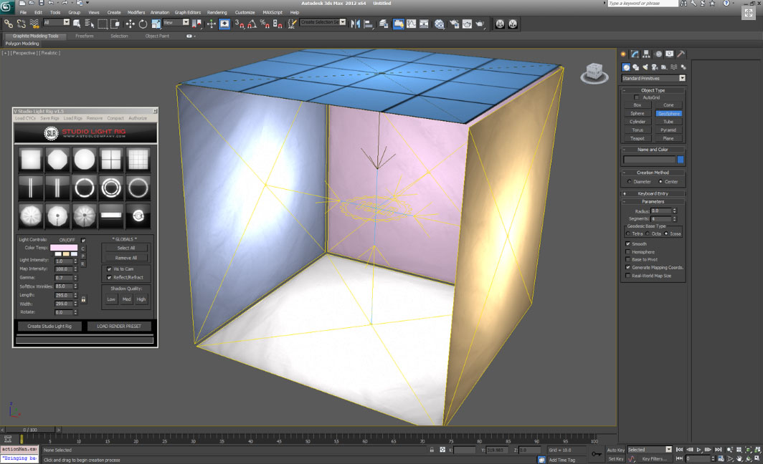The image size is (763, 464).
Task: Toggle the Vis to Cam checkbox
Action: coord(109,269)
